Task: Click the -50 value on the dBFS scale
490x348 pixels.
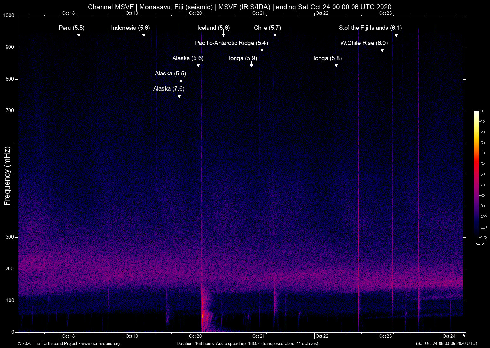Action: click(x=482, y=164)
